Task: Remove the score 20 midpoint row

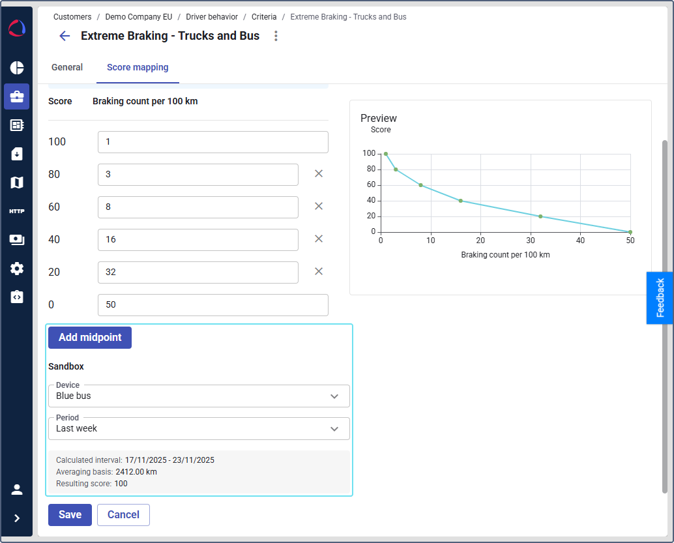Action: pyautogui.click(x=319, y=272)
